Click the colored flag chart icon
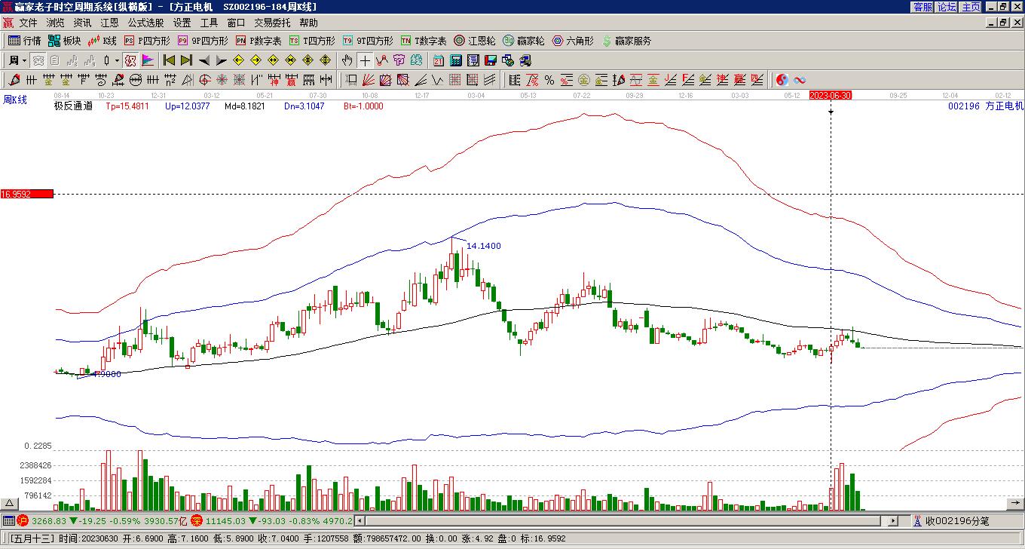Image resolution: width=1025 pixels, height=549 pixels. (148, 60)
